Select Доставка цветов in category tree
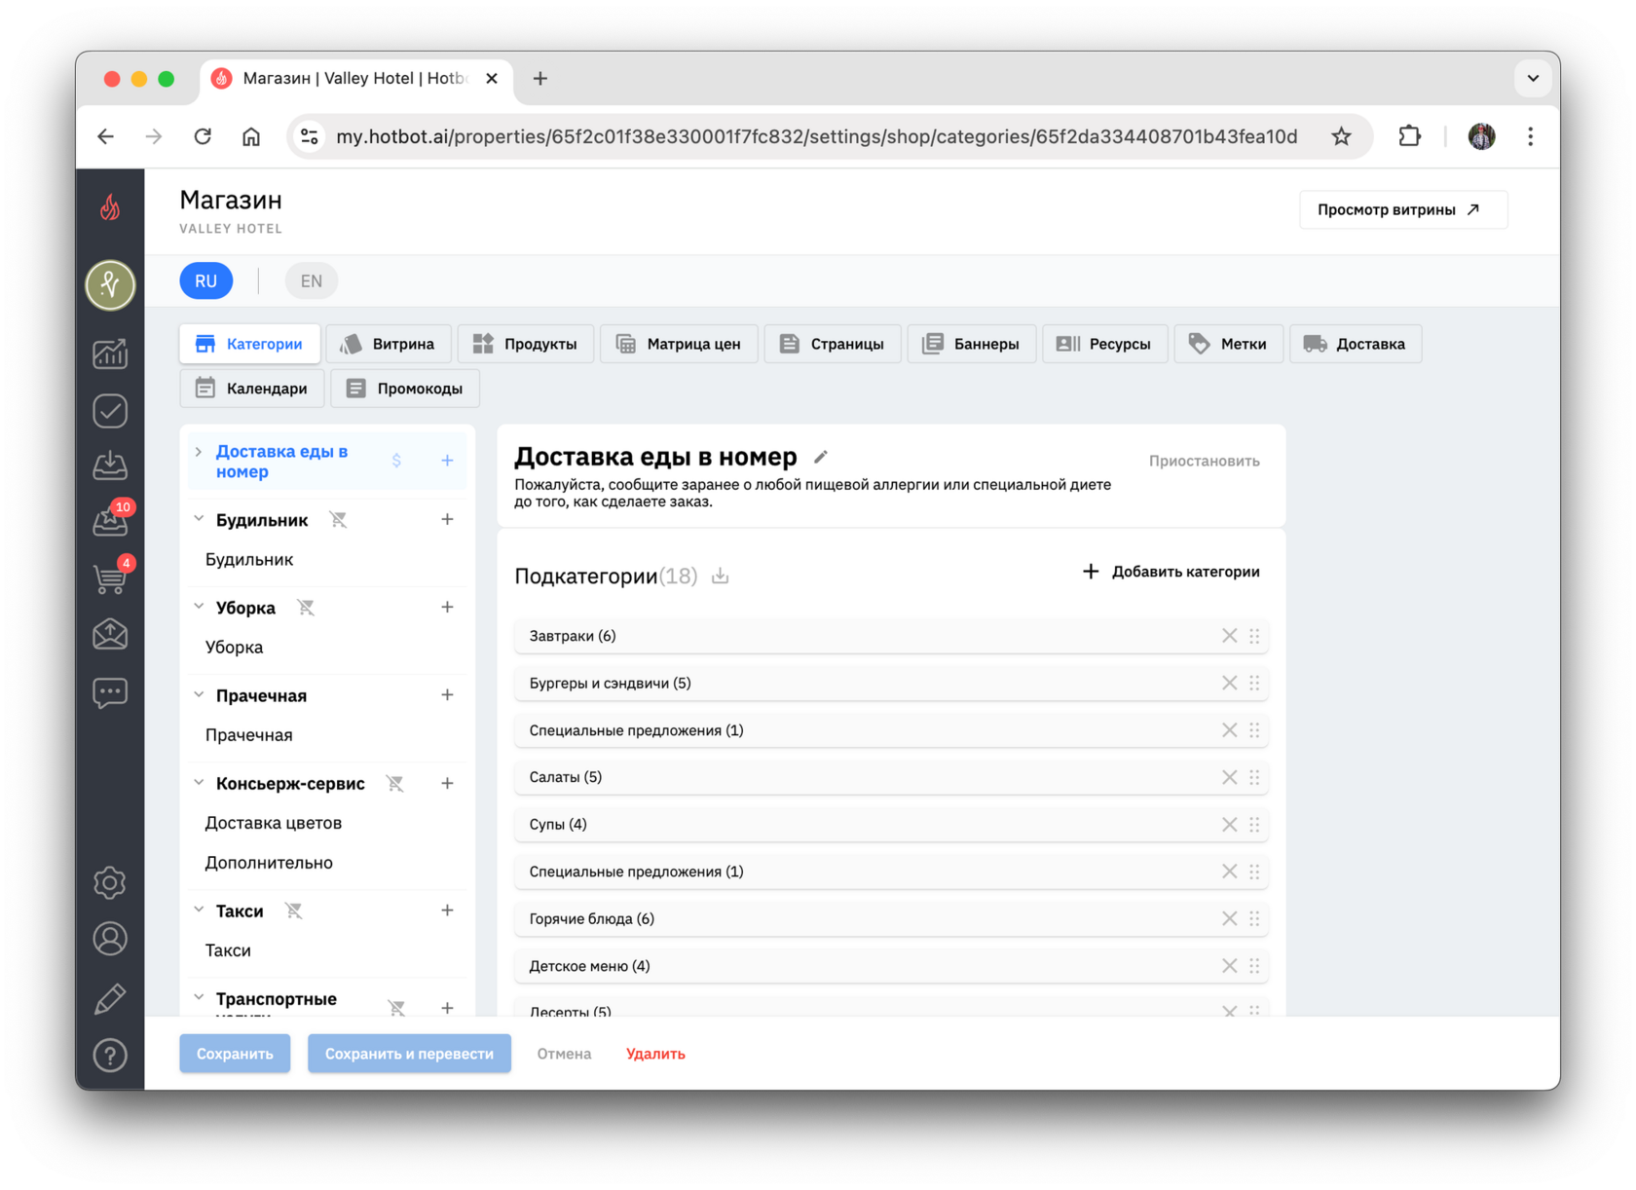 (x=273, y=823)
